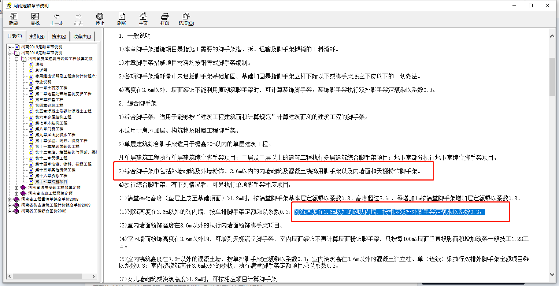Click the page icon beside 第十六章拆除工程
Viewport: 559px width, 286px height.
(32, 176)
